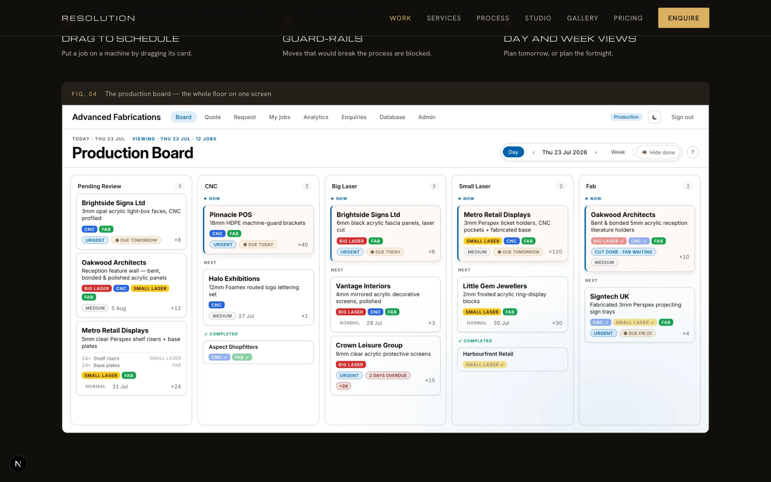
Task: Click the ENQUIRE button
Action: pyautogui.click(x=683, y=18)
